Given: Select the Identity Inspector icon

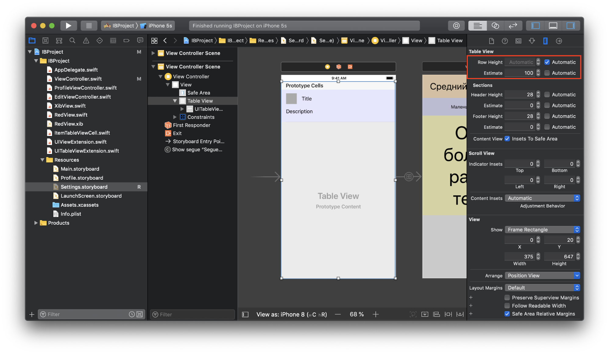Looking at the screenshot, I should [518, 40].
